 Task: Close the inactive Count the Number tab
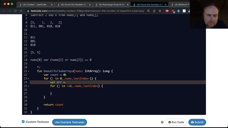coord(90,5)
